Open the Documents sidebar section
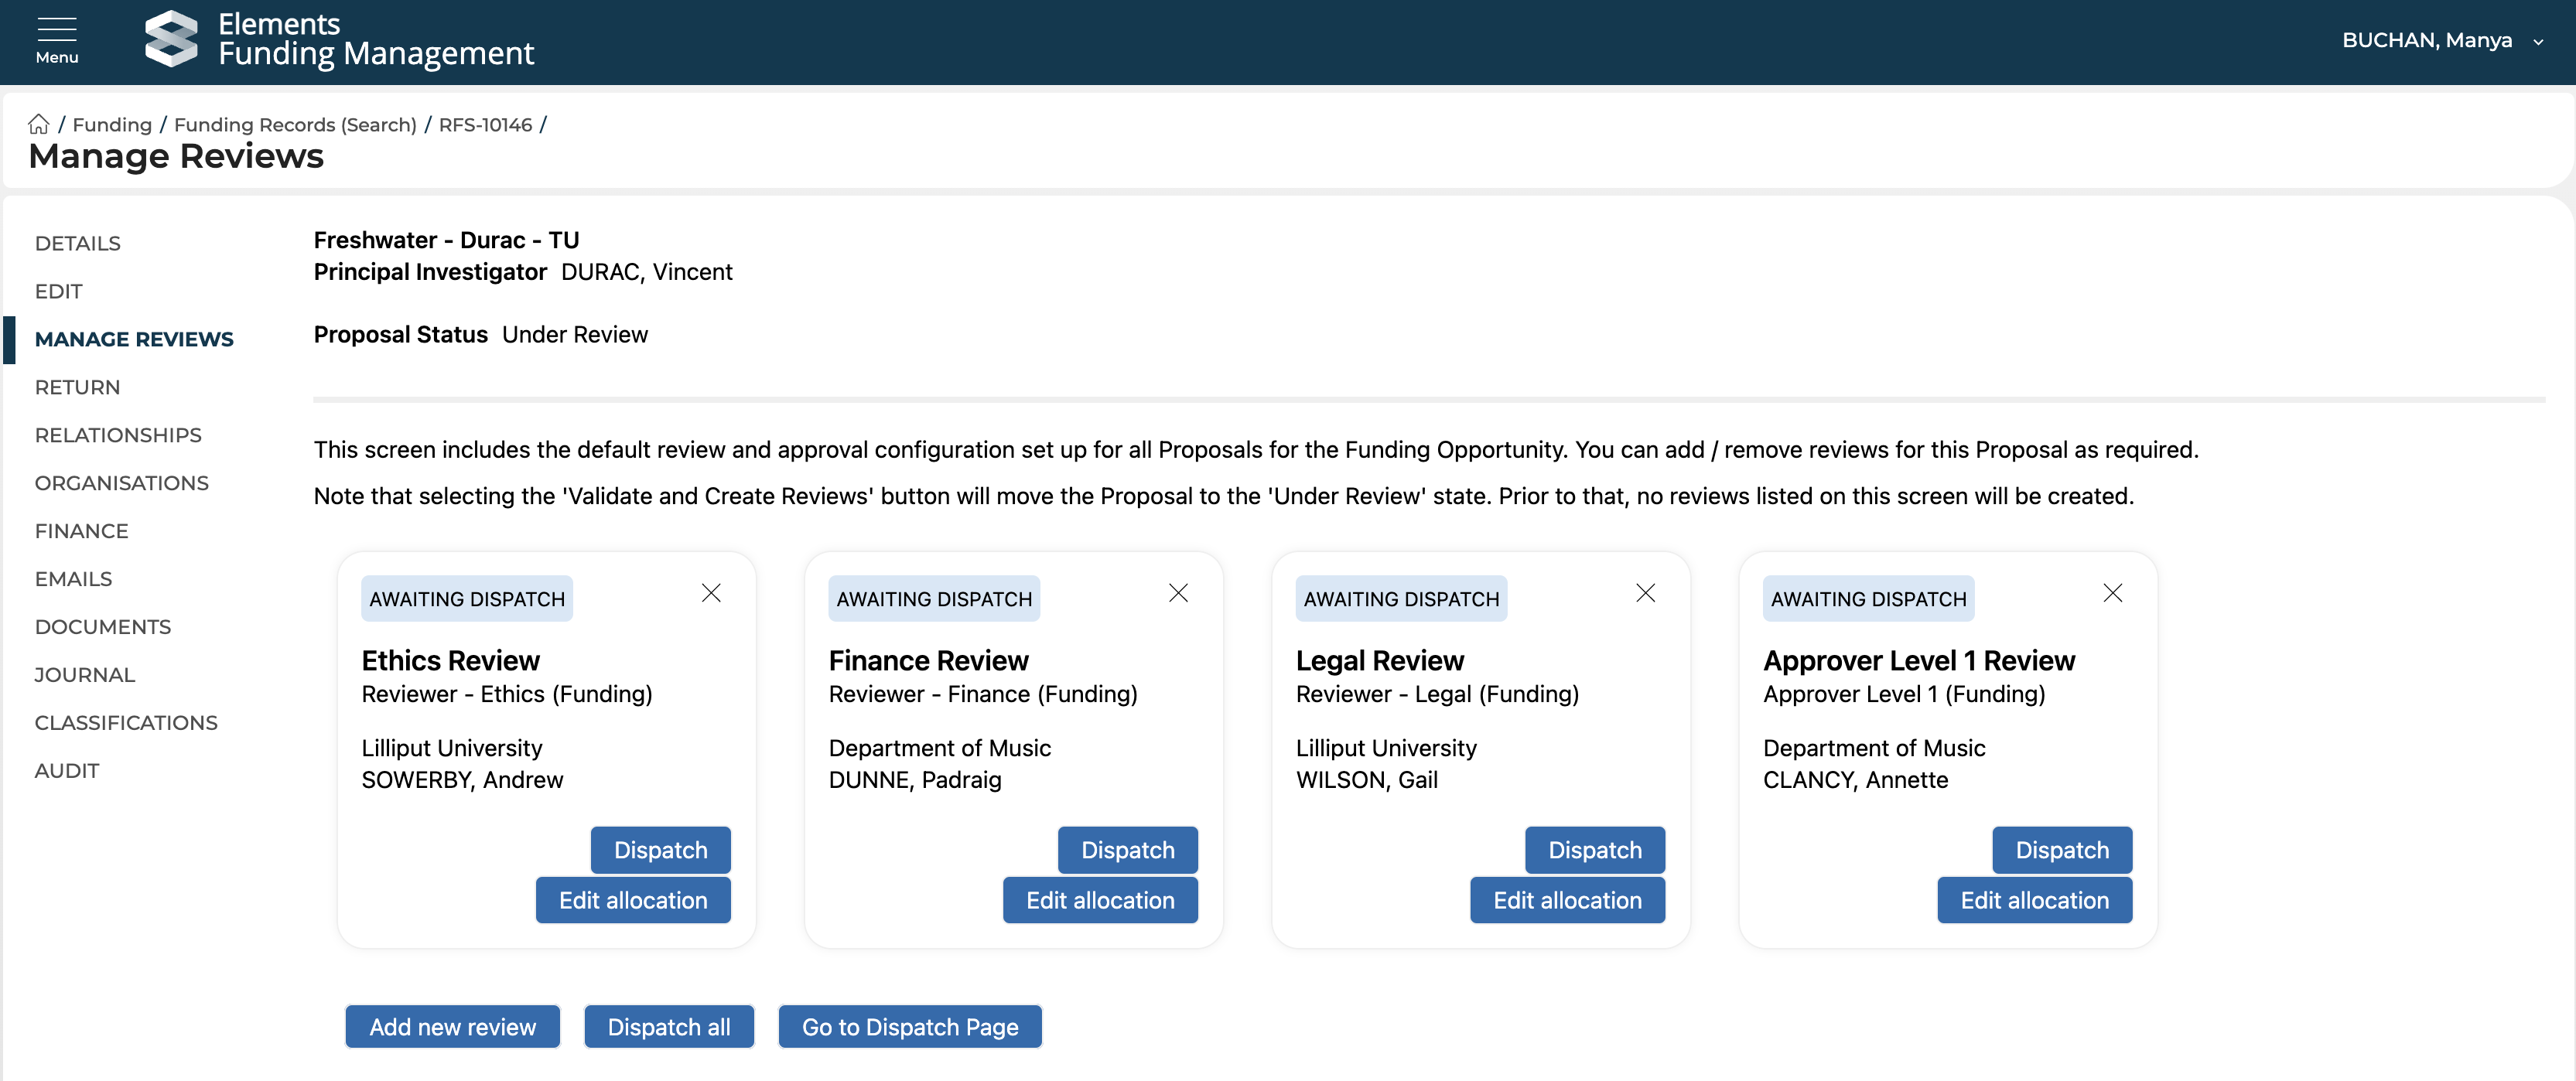This screenshot has height=1081, width=2576. pos(102,627)
